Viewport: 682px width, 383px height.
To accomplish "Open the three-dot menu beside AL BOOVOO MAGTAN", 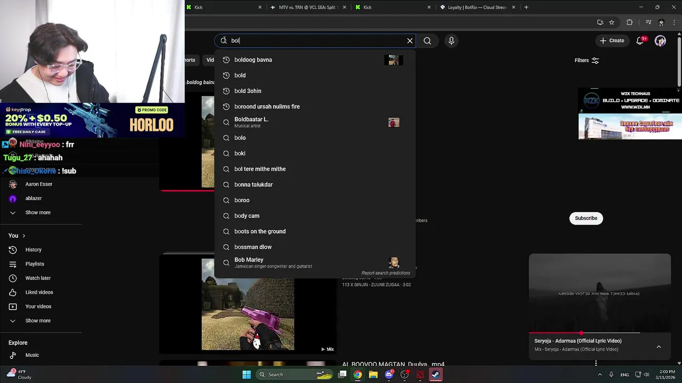I will pyautogui.click(x=596, y=364).
